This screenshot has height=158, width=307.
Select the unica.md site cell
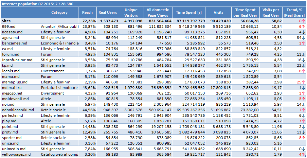21,143
